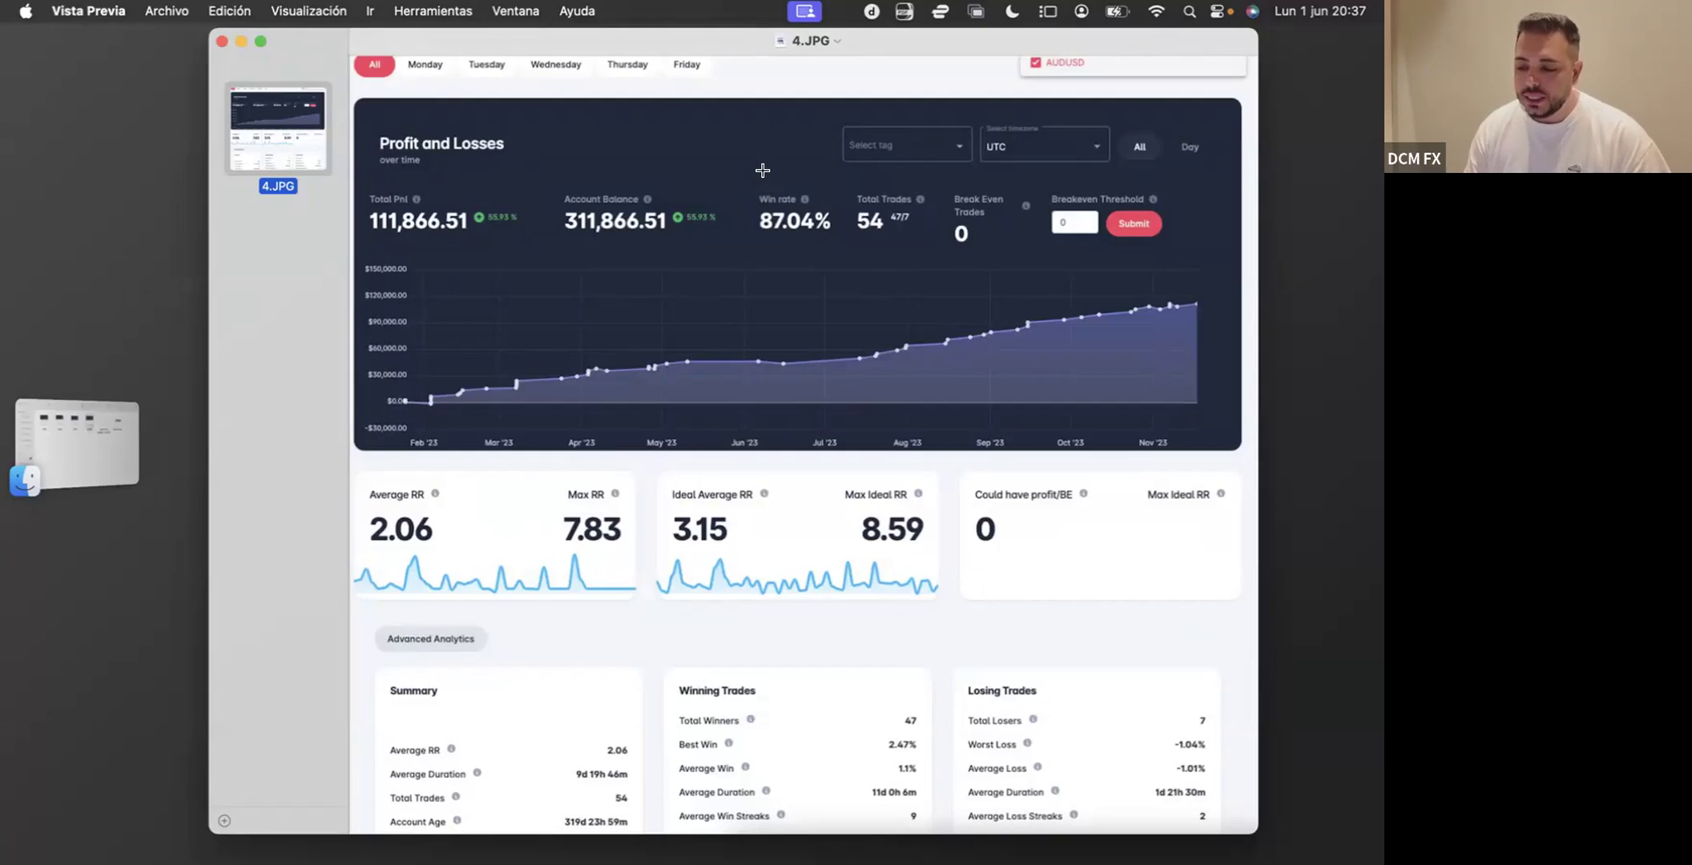
Task: Open the Select tag dropdown
Action: pyautogui.click(x=907, y=145)
